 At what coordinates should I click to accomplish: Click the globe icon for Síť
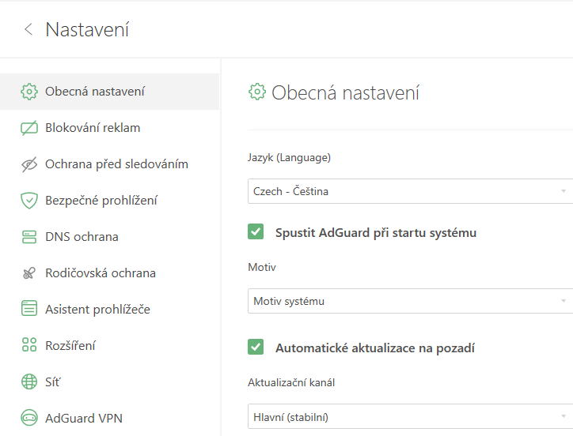click(29, 382)
